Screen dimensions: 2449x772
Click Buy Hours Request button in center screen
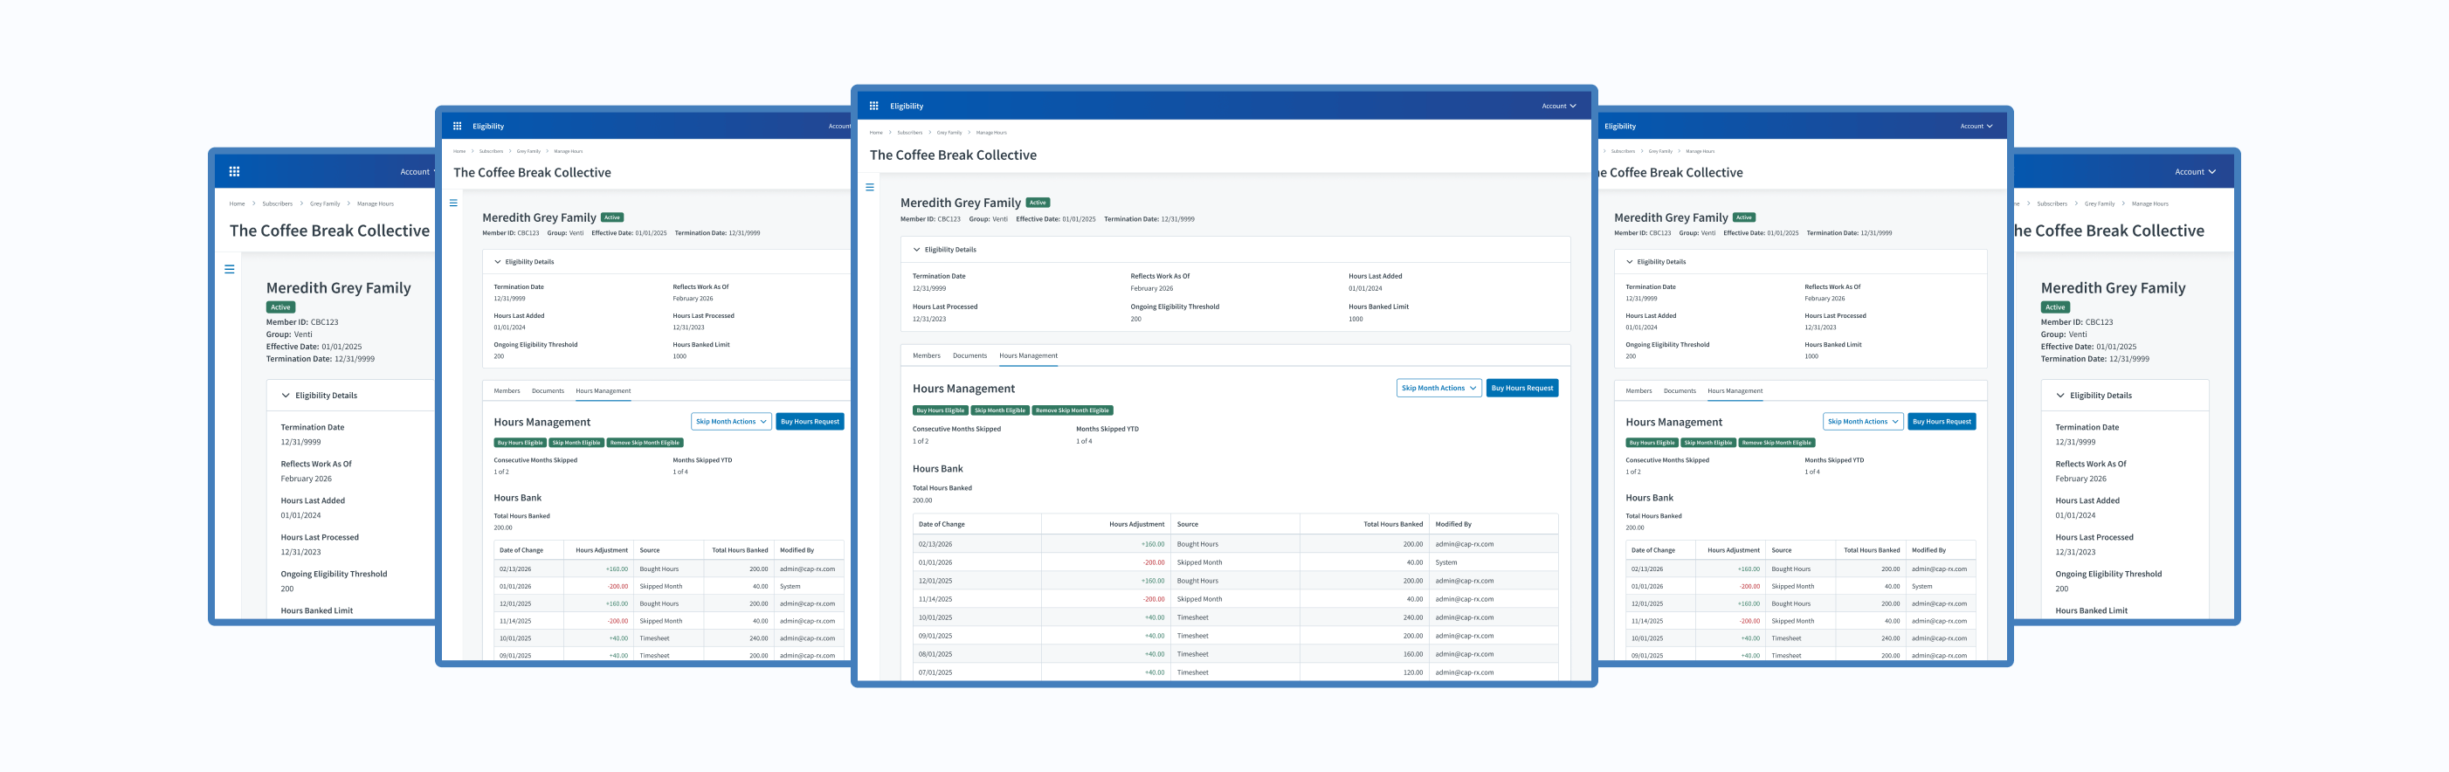pos(1521,388)
